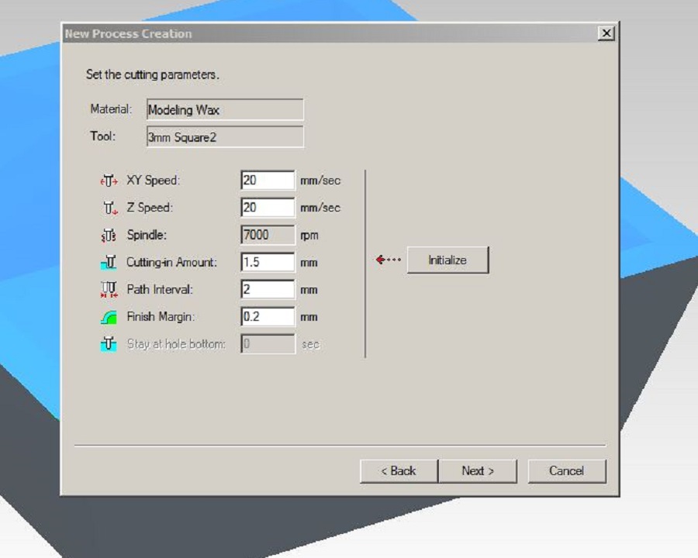The image size is (698, 558).
Task: Click the 'Path Interval:' label
Action: (x=159, y=289)
